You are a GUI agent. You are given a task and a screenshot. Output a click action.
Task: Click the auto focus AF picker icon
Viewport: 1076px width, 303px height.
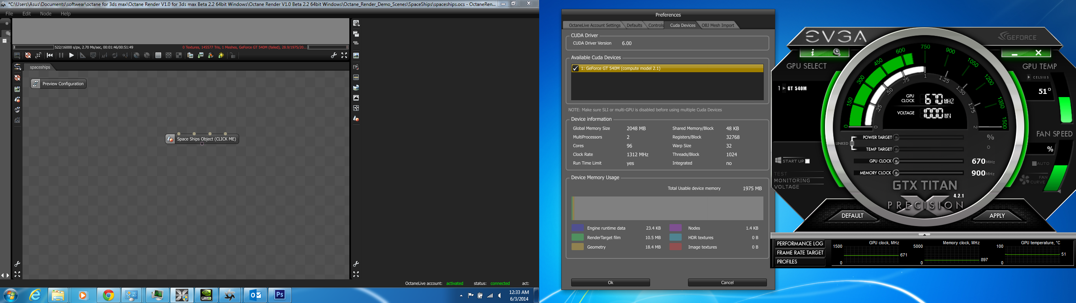tap(105, 56)
